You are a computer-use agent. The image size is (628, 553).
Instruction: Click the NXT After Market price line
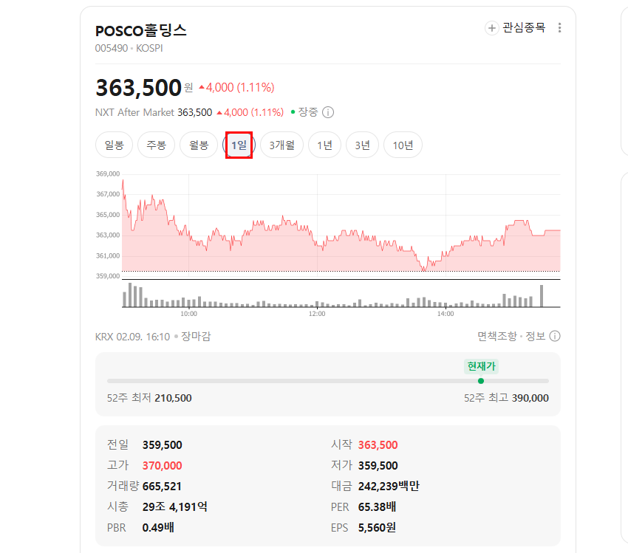pos(189,112)
